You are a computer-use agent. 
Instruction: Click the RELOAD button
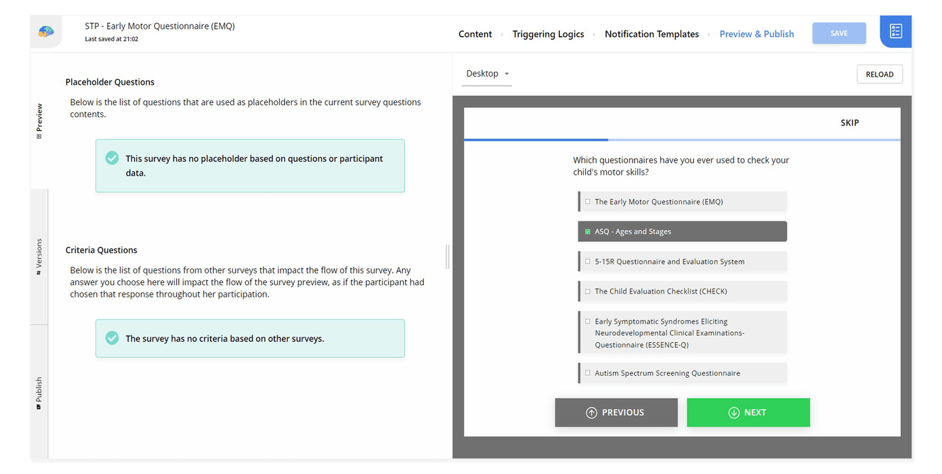879,74
